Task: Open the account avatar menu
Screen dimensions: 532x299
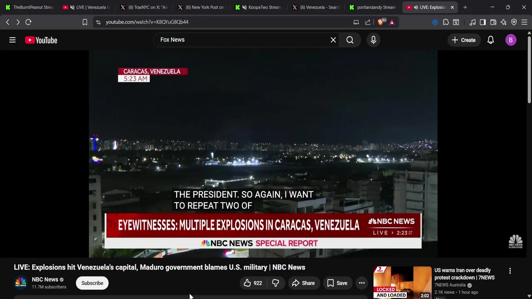Action: coord(511,40)
